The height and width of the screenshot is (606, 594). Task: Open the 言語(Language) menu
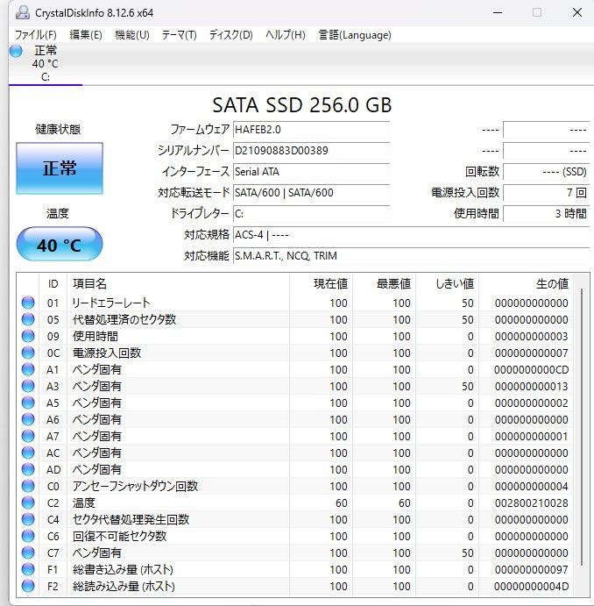(355, 35)
